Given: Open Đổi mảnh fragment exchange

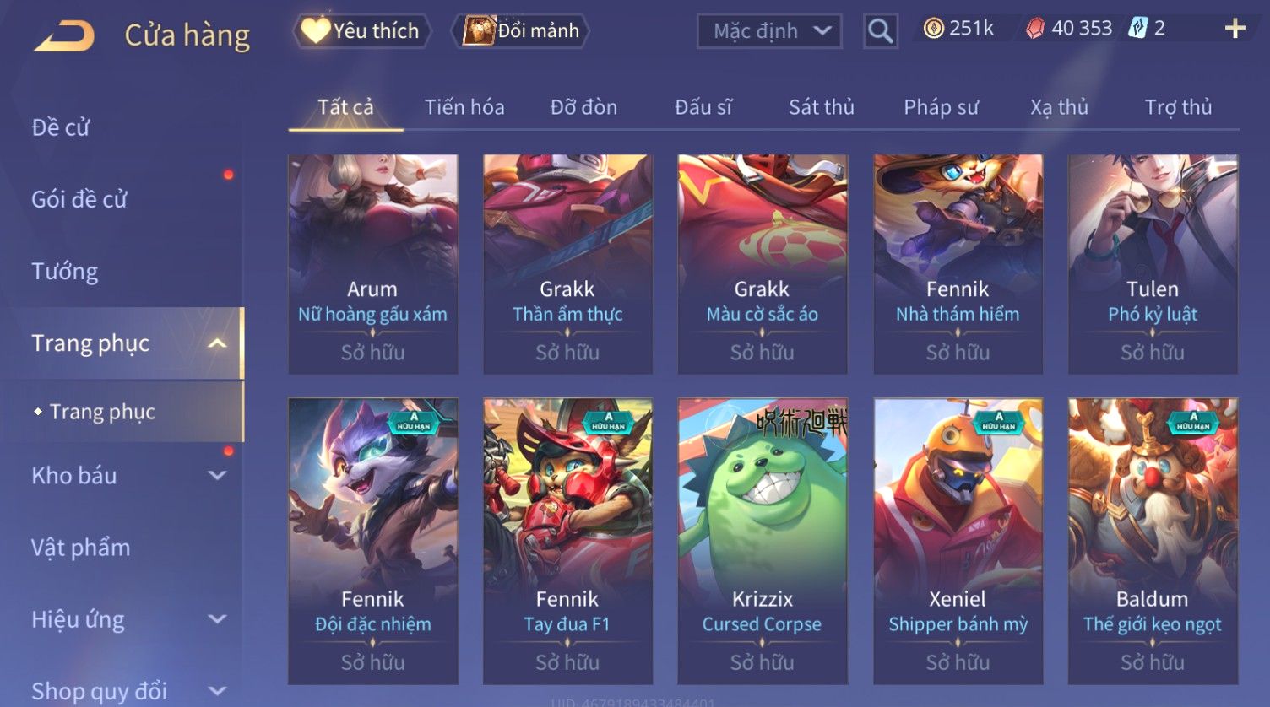Looking at the screenshot, I should 520,31.
